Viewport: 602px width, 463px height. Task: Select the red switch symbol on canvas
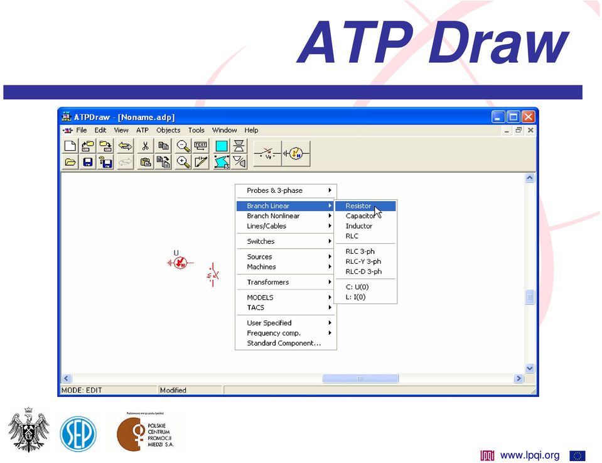tap(213, 275)
